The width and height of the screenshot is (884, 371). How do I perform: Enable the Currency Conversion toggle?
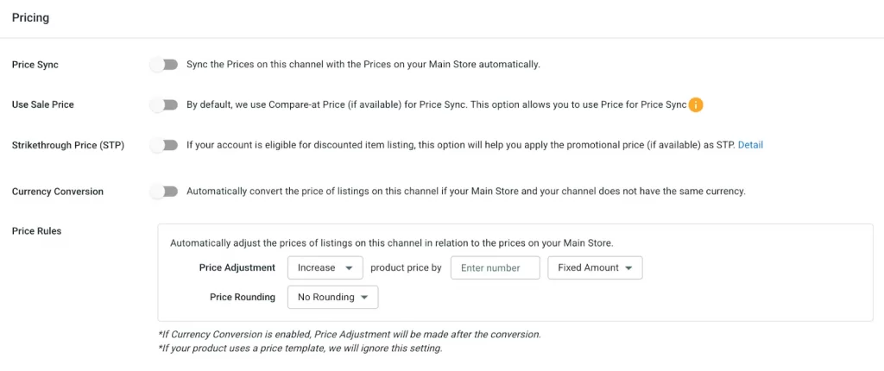click(164, 192)
